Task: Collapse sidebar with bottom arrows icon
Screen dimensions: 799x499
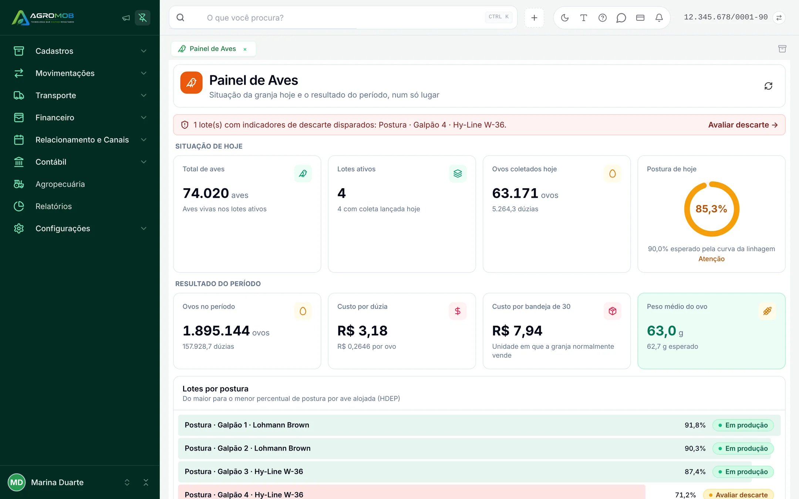Action: [146, 482]
